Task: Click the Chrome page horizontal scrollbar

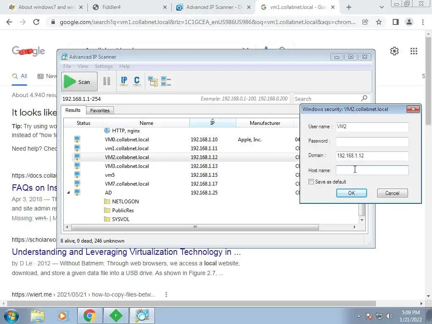Action: pos(192,303)
